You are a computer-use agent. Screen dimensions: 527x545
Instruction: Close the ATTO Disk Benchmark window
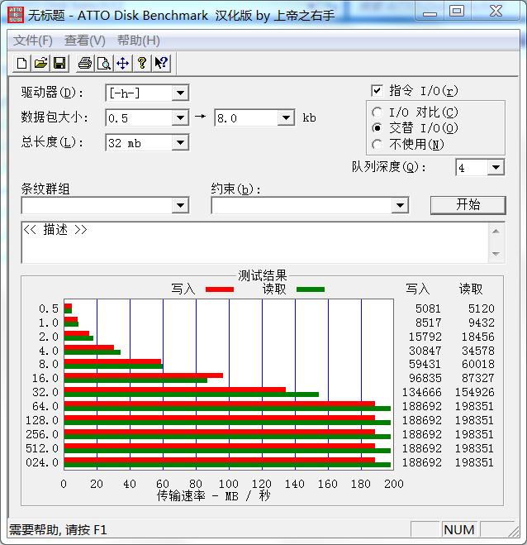point(496,12)
